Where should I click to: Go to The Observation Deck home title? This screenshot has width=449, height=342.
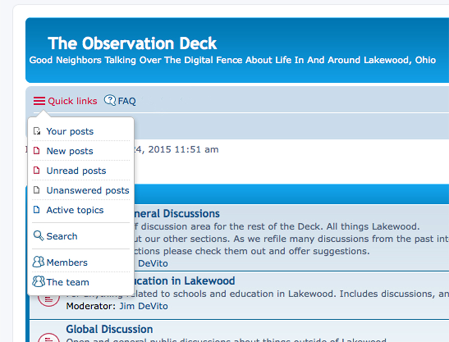pos(132,44)
